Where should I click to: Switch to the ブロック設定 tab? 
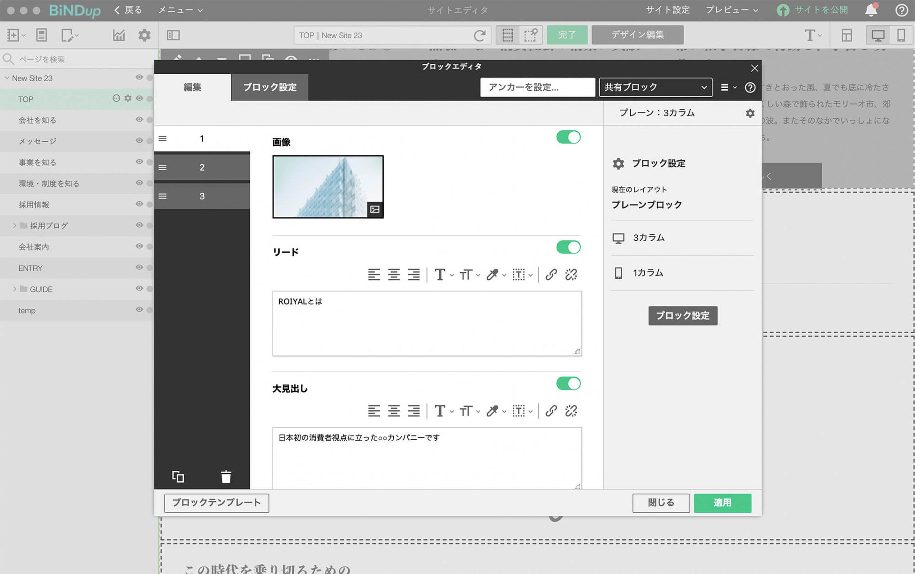click(269, 87)
